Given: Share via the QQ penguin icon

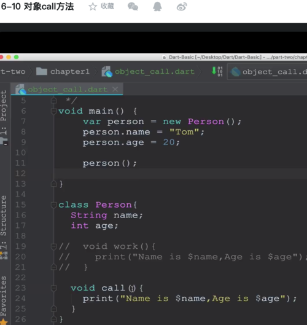Looking at the screenshot, I should (x=157, y=6).
